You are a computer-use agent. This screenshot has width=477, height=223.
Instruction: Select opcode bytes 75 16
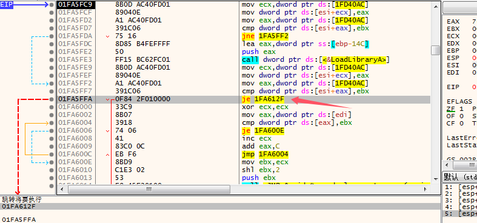click(126, 36)
